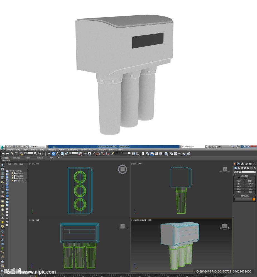257x277 pixels.
Task: Toggle the lightbulb visibility for Rectangle514
Action: (x=12, y=181)
